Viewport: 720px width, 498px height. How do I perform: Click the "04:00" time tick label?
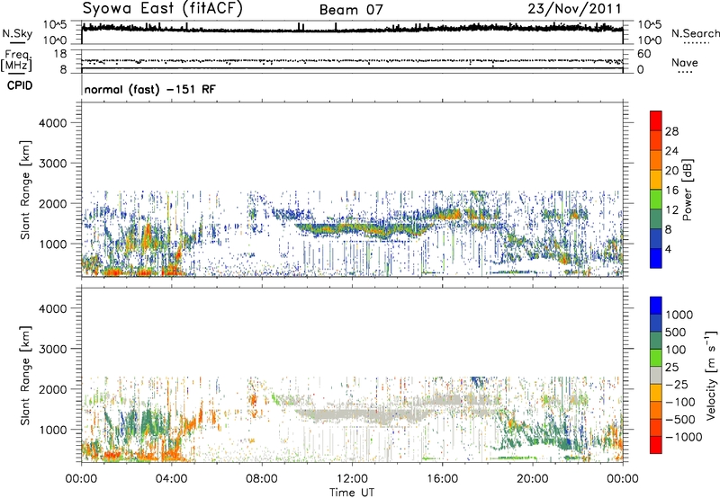171,479
